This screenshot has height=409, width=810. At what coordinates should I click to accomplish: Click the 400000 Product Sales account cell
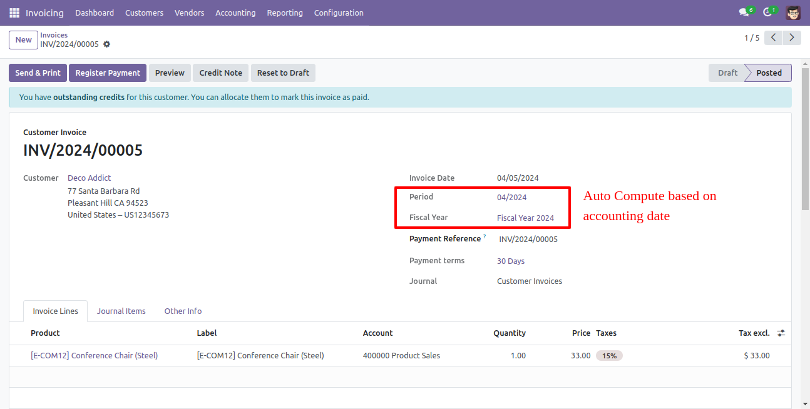coord(401,356)
